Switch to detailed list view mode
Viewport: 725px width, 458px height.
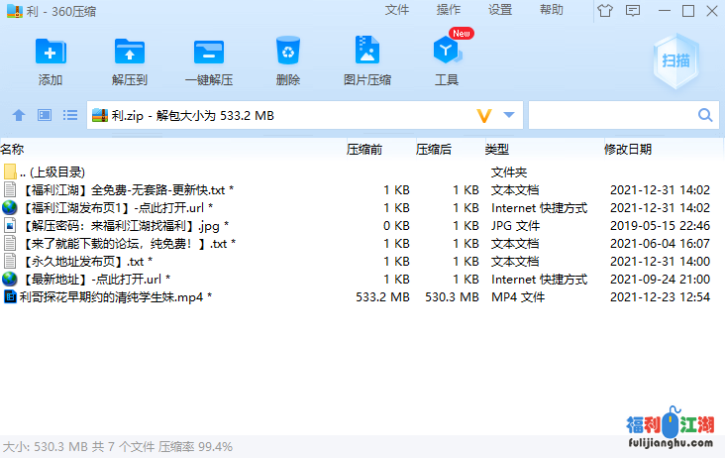70,116
